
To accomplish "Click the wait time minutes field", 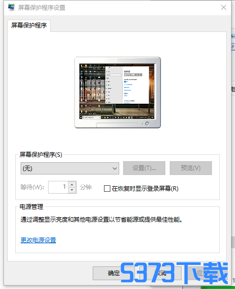I will pos(58,187).
